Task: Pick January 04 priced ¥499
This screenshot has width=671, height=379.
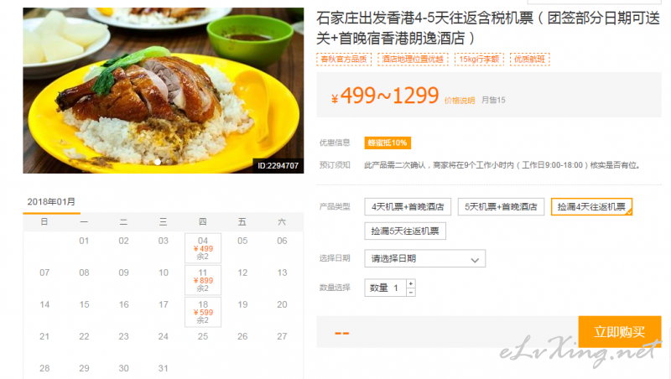Action: click(203, 248)
